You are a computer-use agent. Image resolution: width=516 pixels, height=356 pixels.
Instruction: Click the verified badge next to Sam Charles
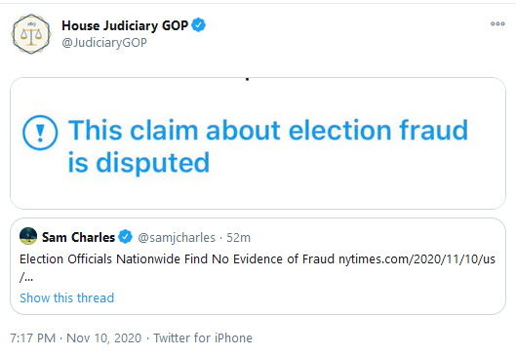point(126,237)
